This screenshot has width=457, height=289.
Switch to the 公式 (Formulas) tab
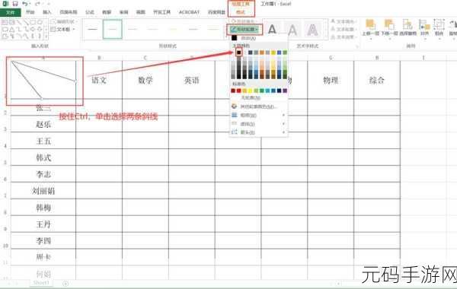[90, 12]
